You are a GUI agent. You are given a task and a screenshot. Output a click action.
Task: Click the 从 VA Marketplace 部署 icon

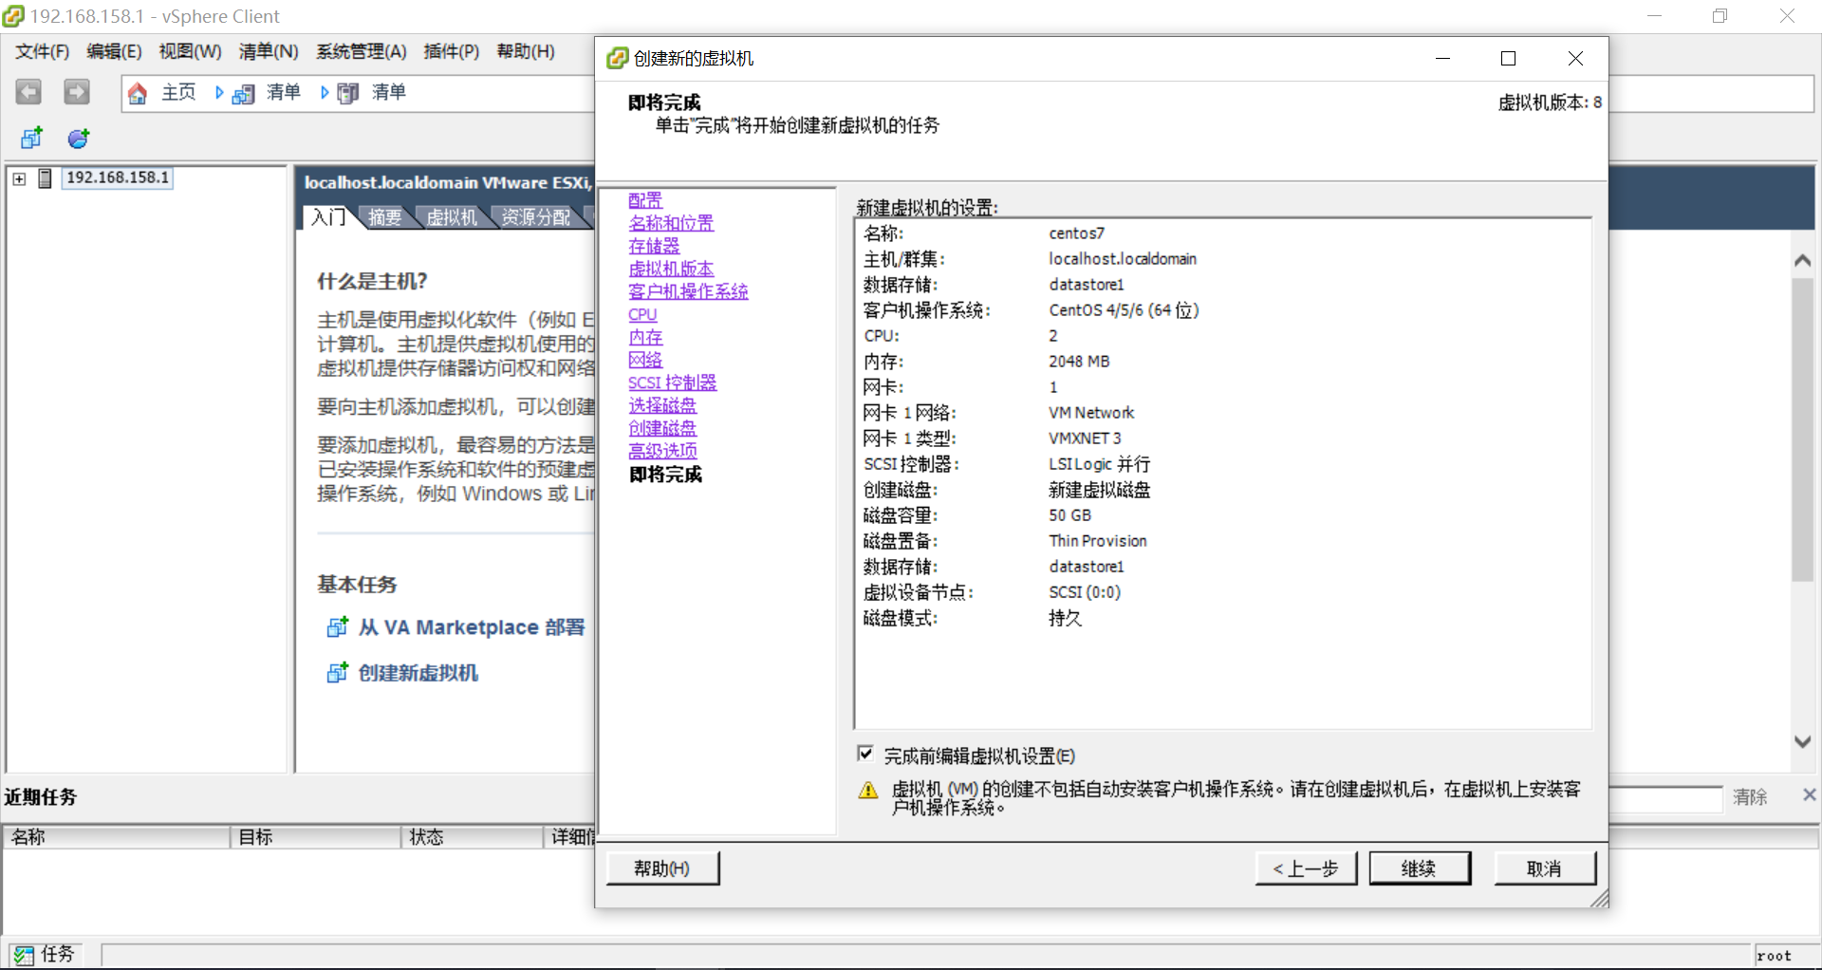(x=337, y=626)
